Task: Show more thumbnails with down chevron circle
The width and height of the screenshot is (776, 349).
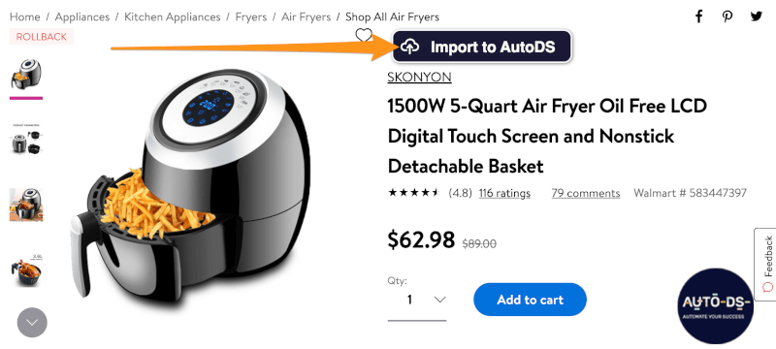Action: (x=32, y=322)
